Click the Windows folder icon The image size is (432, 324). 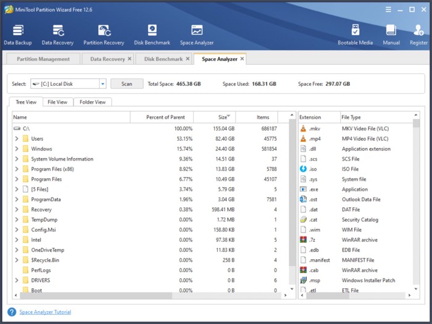26,149
